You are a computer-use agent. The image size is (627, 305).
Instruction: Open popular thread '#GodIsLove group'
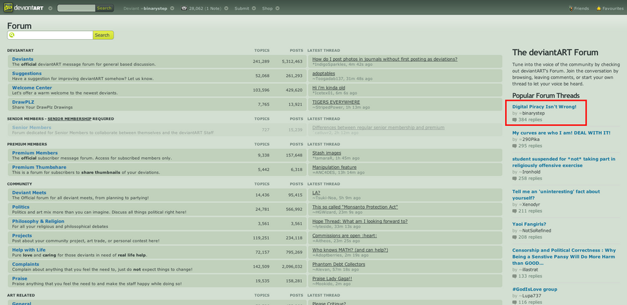pos(535,289)
